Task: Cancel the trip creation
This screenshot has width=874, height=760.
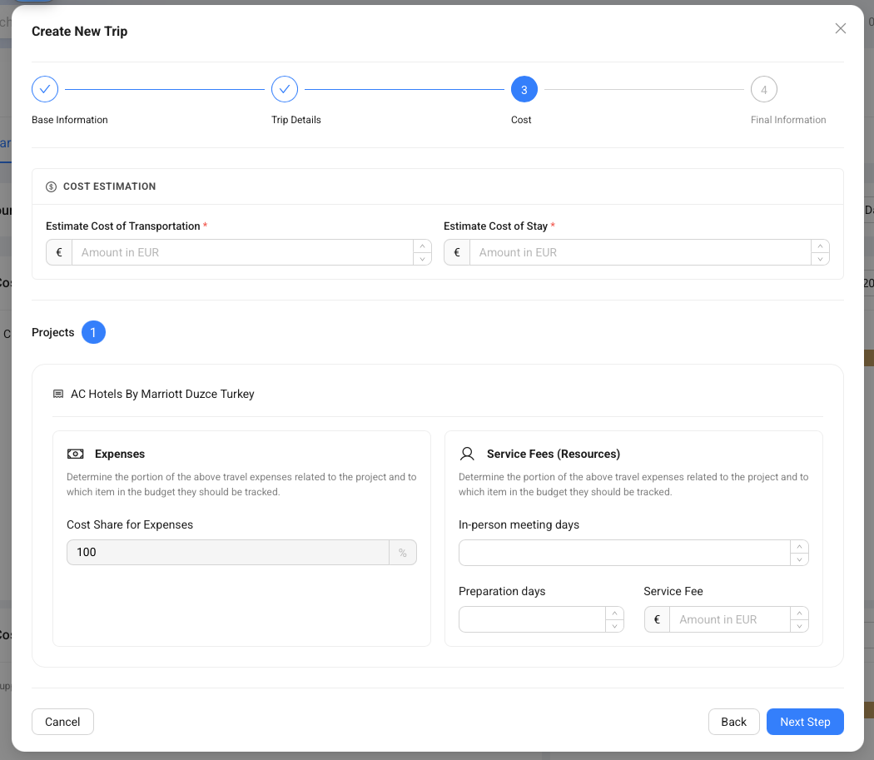Action: [62, 722]
